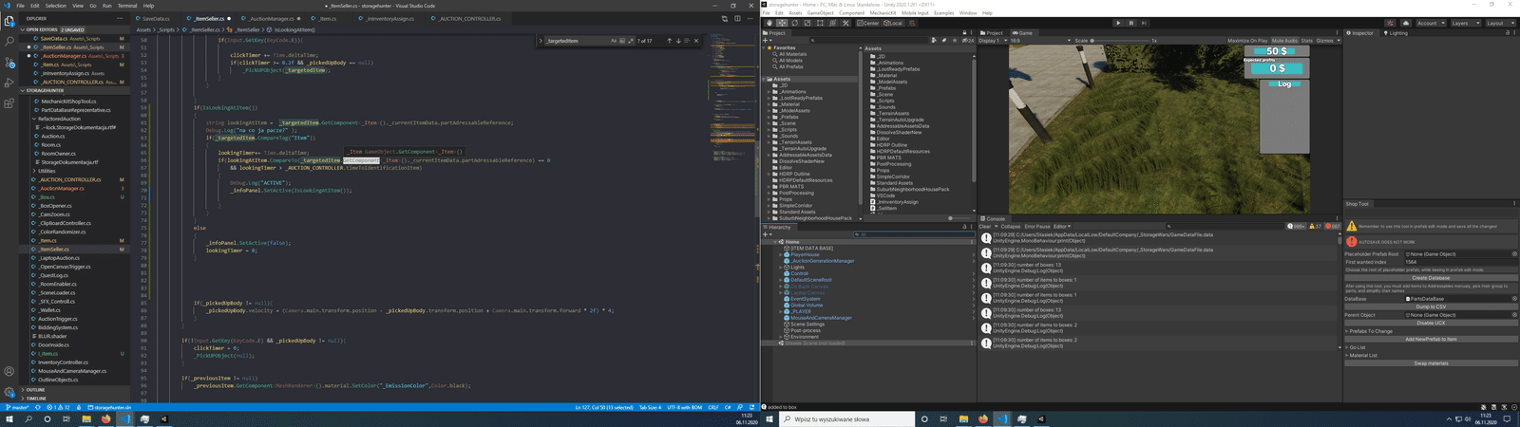Select Unity Move tool

782,23
